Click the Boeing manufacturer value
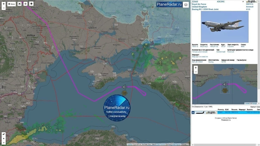Screen dimensions: 260x146 [211, 62]
